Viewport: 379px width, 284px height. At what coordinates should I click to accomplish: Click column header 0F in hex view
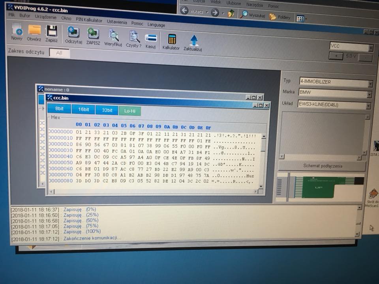[208, 127]
